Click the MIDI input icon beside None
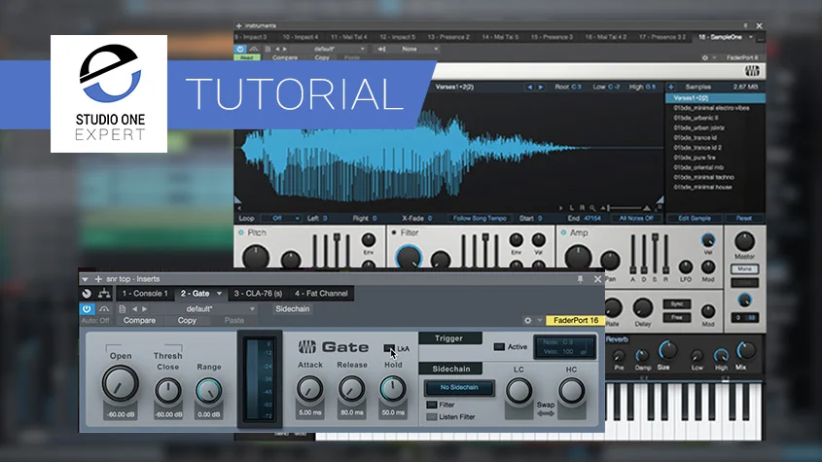This screenshot has width=822, height=462. point(381,49)
